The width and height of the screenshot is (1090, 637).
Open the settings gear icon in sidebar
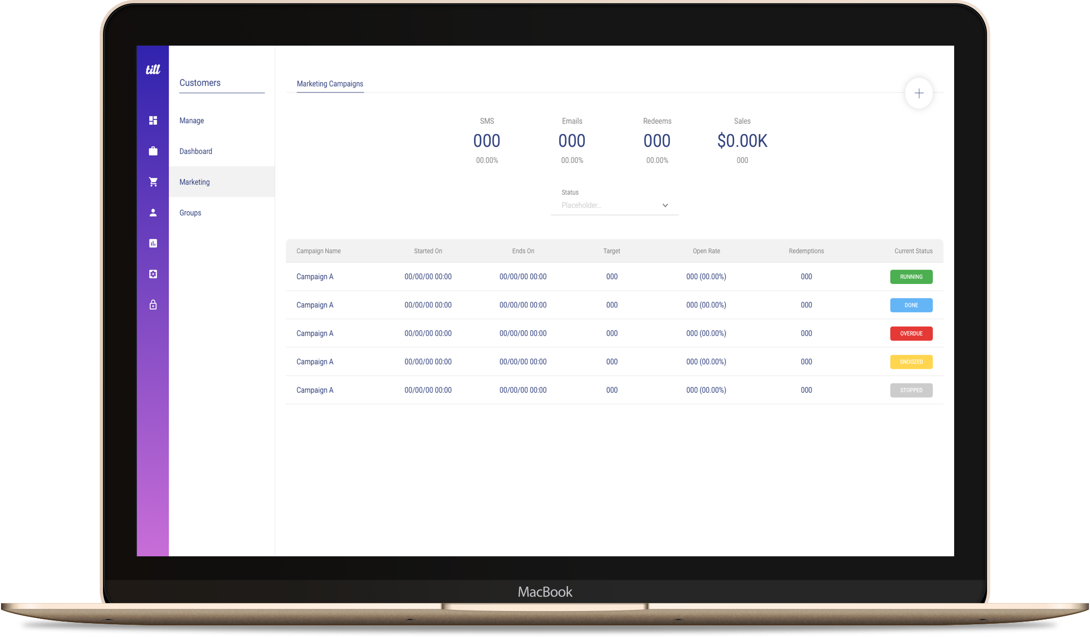point(153,274)
